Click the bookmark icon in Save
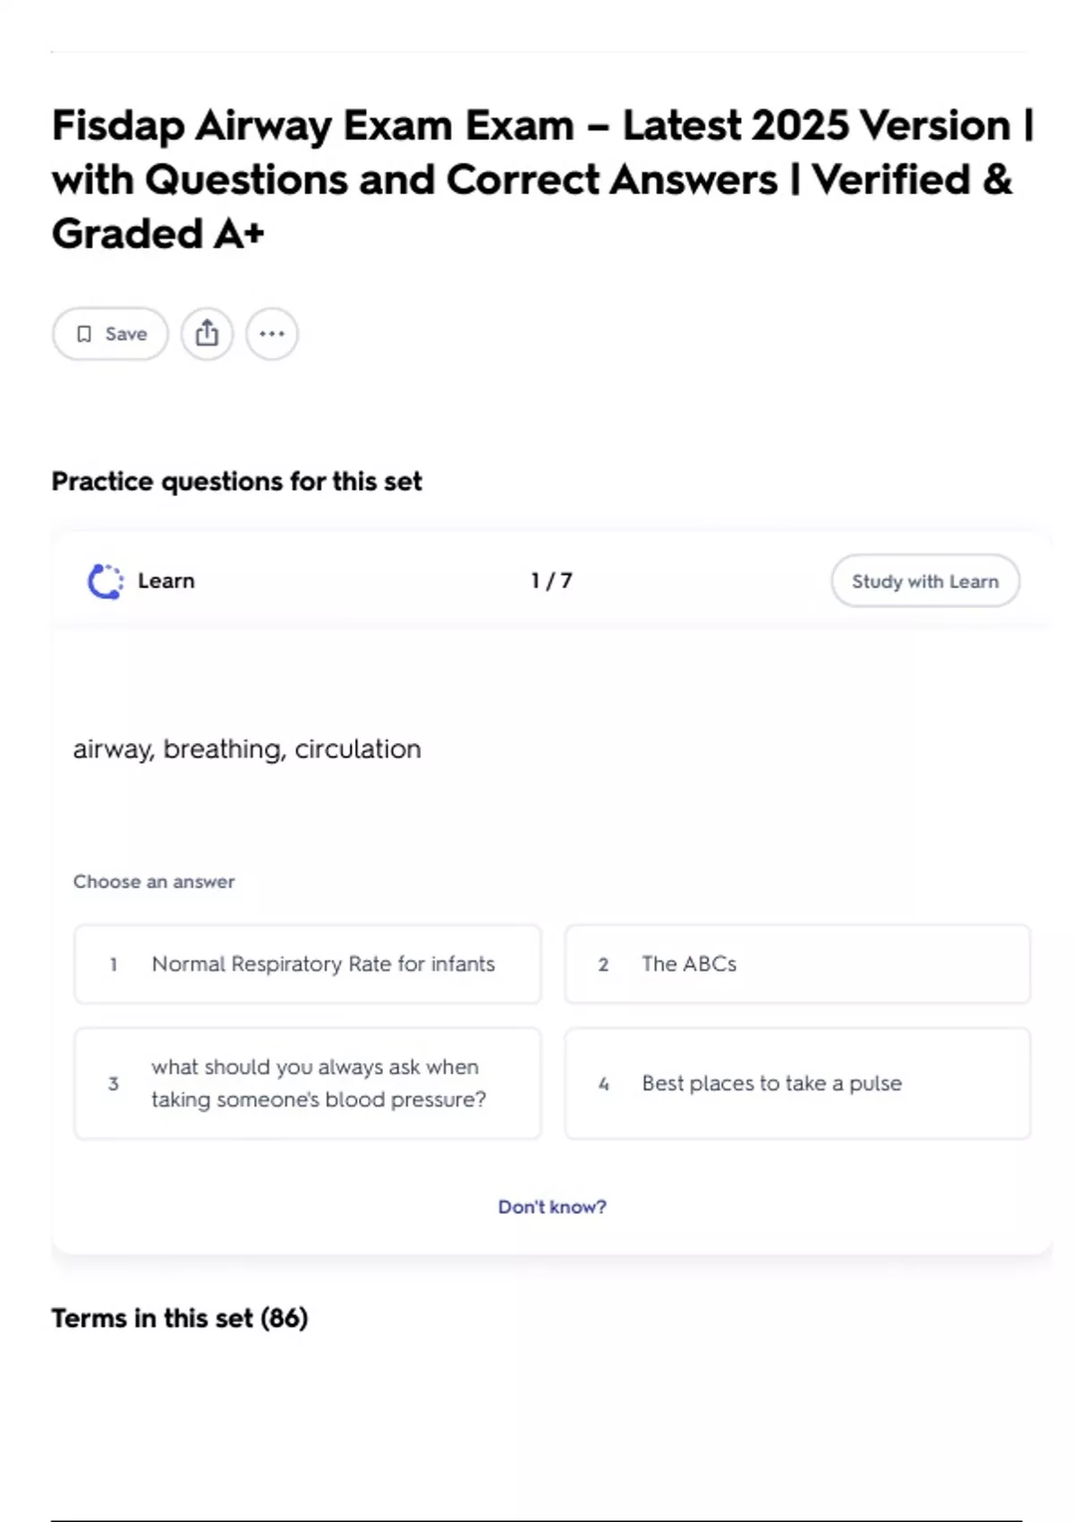This screenshot has height=1522, width=1074. [84, 334]
